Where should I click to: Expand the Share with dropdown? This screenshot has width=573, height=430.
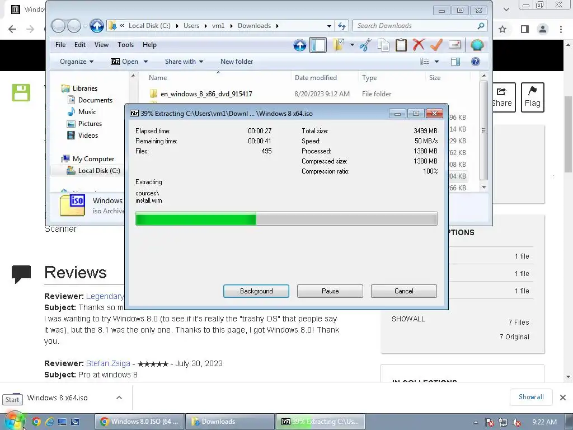[x=184, y=62]
